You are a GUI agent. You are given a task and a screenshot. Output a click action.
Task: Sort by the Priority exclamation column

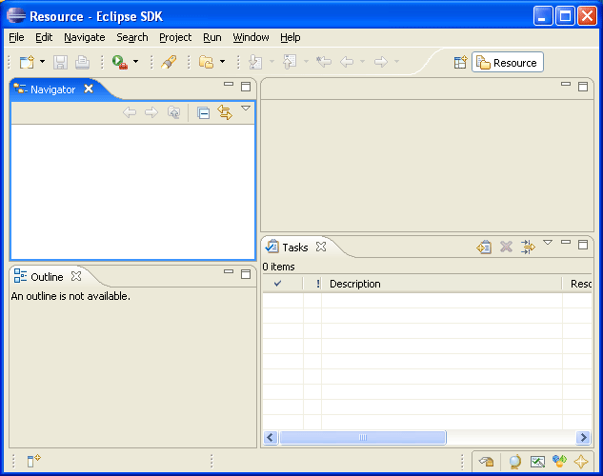click(x=312, y=284)
